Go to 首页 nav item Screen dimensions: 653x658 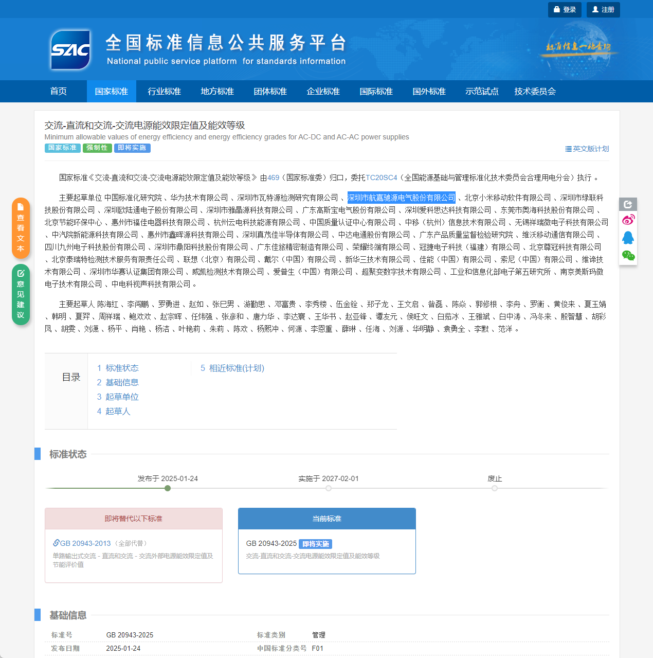tap(59, 92)
